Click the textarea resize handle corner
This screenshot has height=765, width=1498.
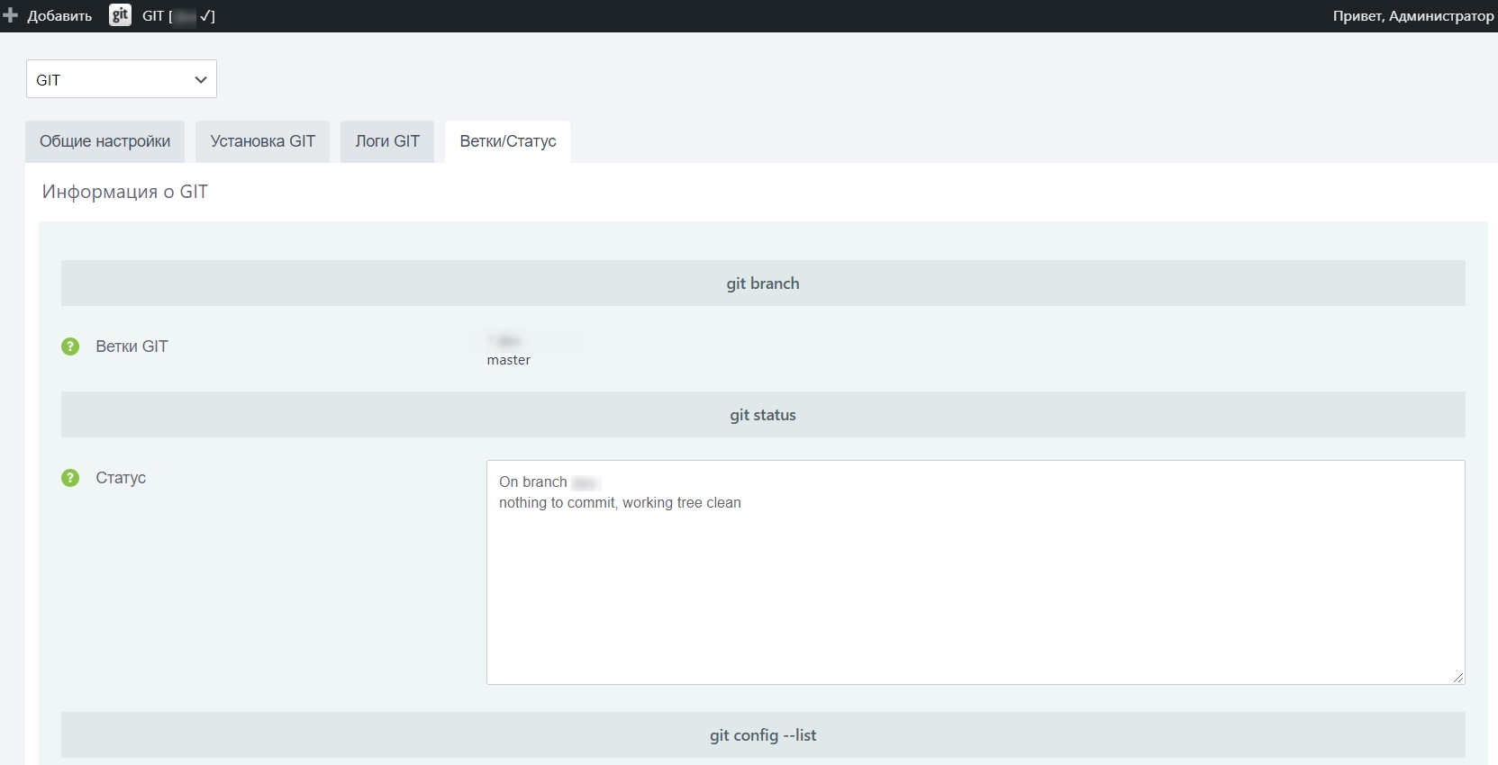[1458, 678]
